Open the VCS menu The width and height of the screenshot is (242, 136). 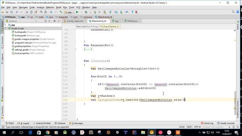tap(78, 8)
